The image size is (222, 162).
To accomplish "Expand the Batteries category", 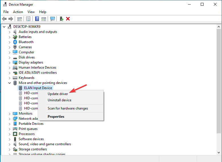I will point(9,37).
